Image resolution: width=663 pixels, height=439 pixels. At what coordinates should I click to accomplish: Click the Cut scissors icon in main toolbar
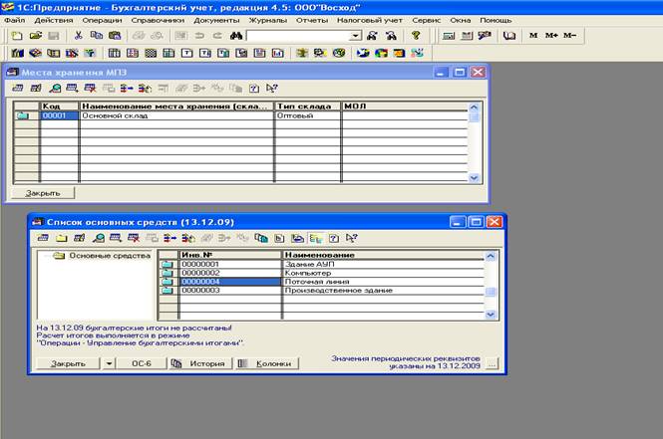coord(78,35)
